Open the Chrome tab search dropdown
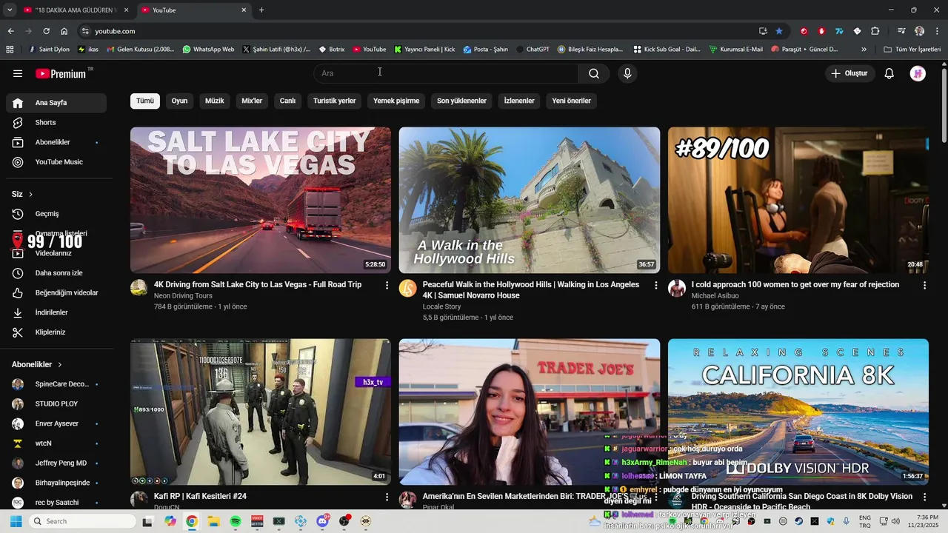The width and height of the screenshot is (948, 533). [x=10, y=10]
